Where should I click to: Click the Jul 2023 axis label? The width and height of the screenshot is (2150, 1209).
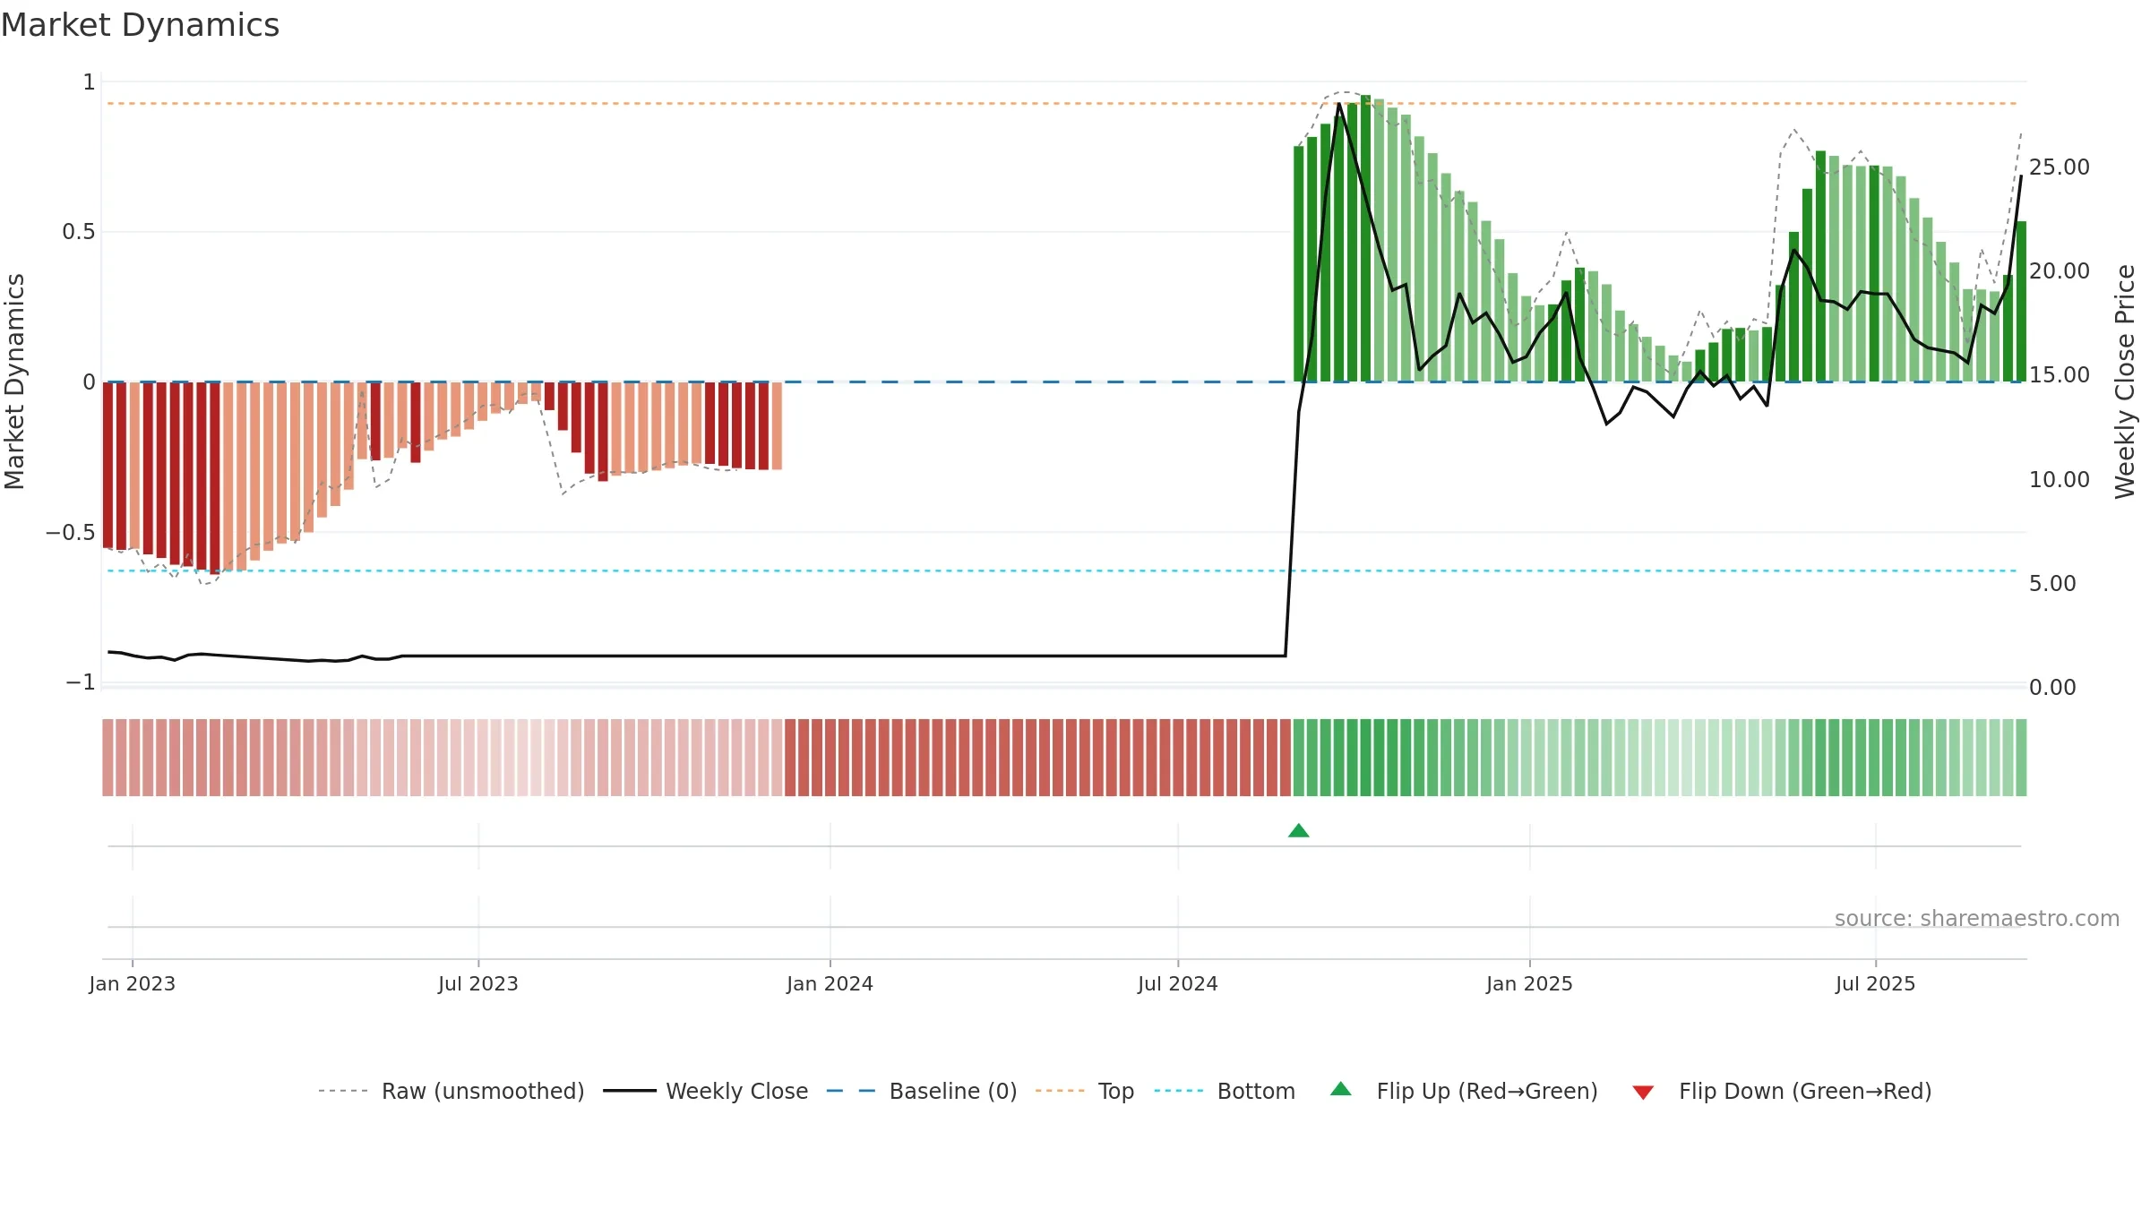478,983
